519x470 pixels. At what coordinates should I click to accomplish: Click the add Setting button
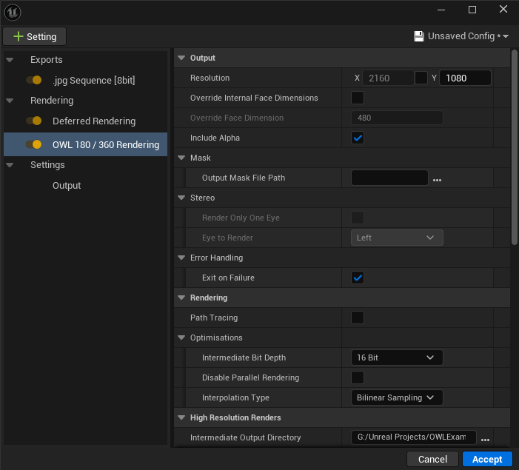pos(35,36)
